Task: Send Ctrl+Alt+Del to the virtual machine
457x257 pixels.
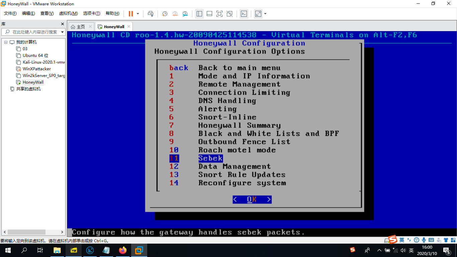Action: coord(151,14)
